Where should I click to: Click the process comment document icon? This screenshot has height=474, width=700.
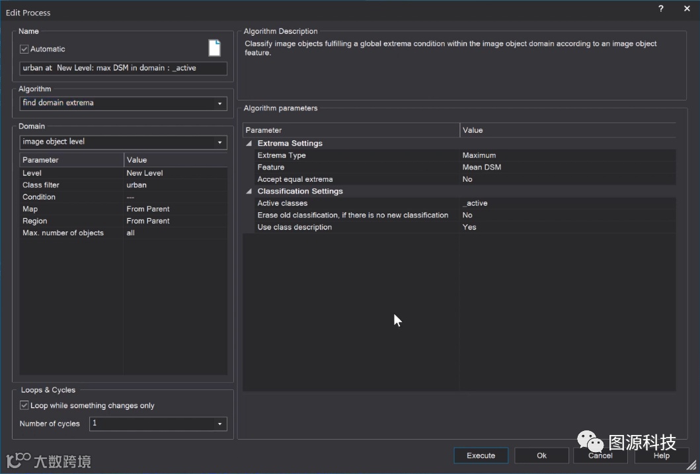(x=214, y=48)
